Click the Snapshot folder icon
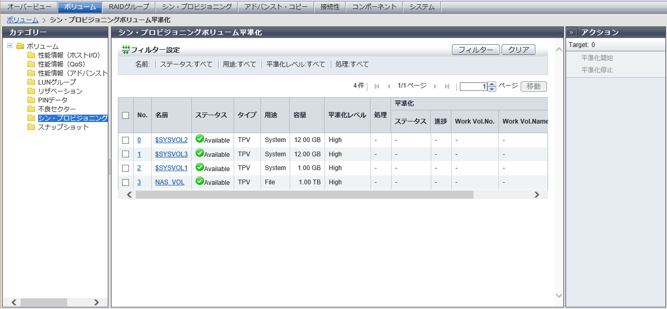667x309 pixels. point(31,127)
